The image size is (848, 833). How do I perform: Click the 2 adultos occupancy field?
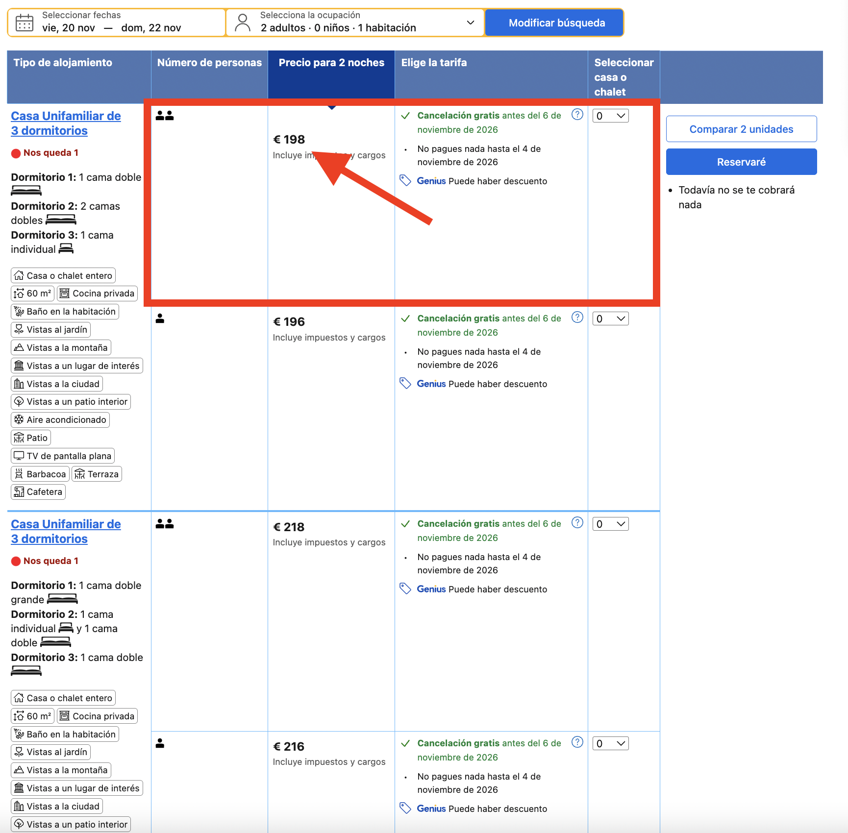click(355, 23)
